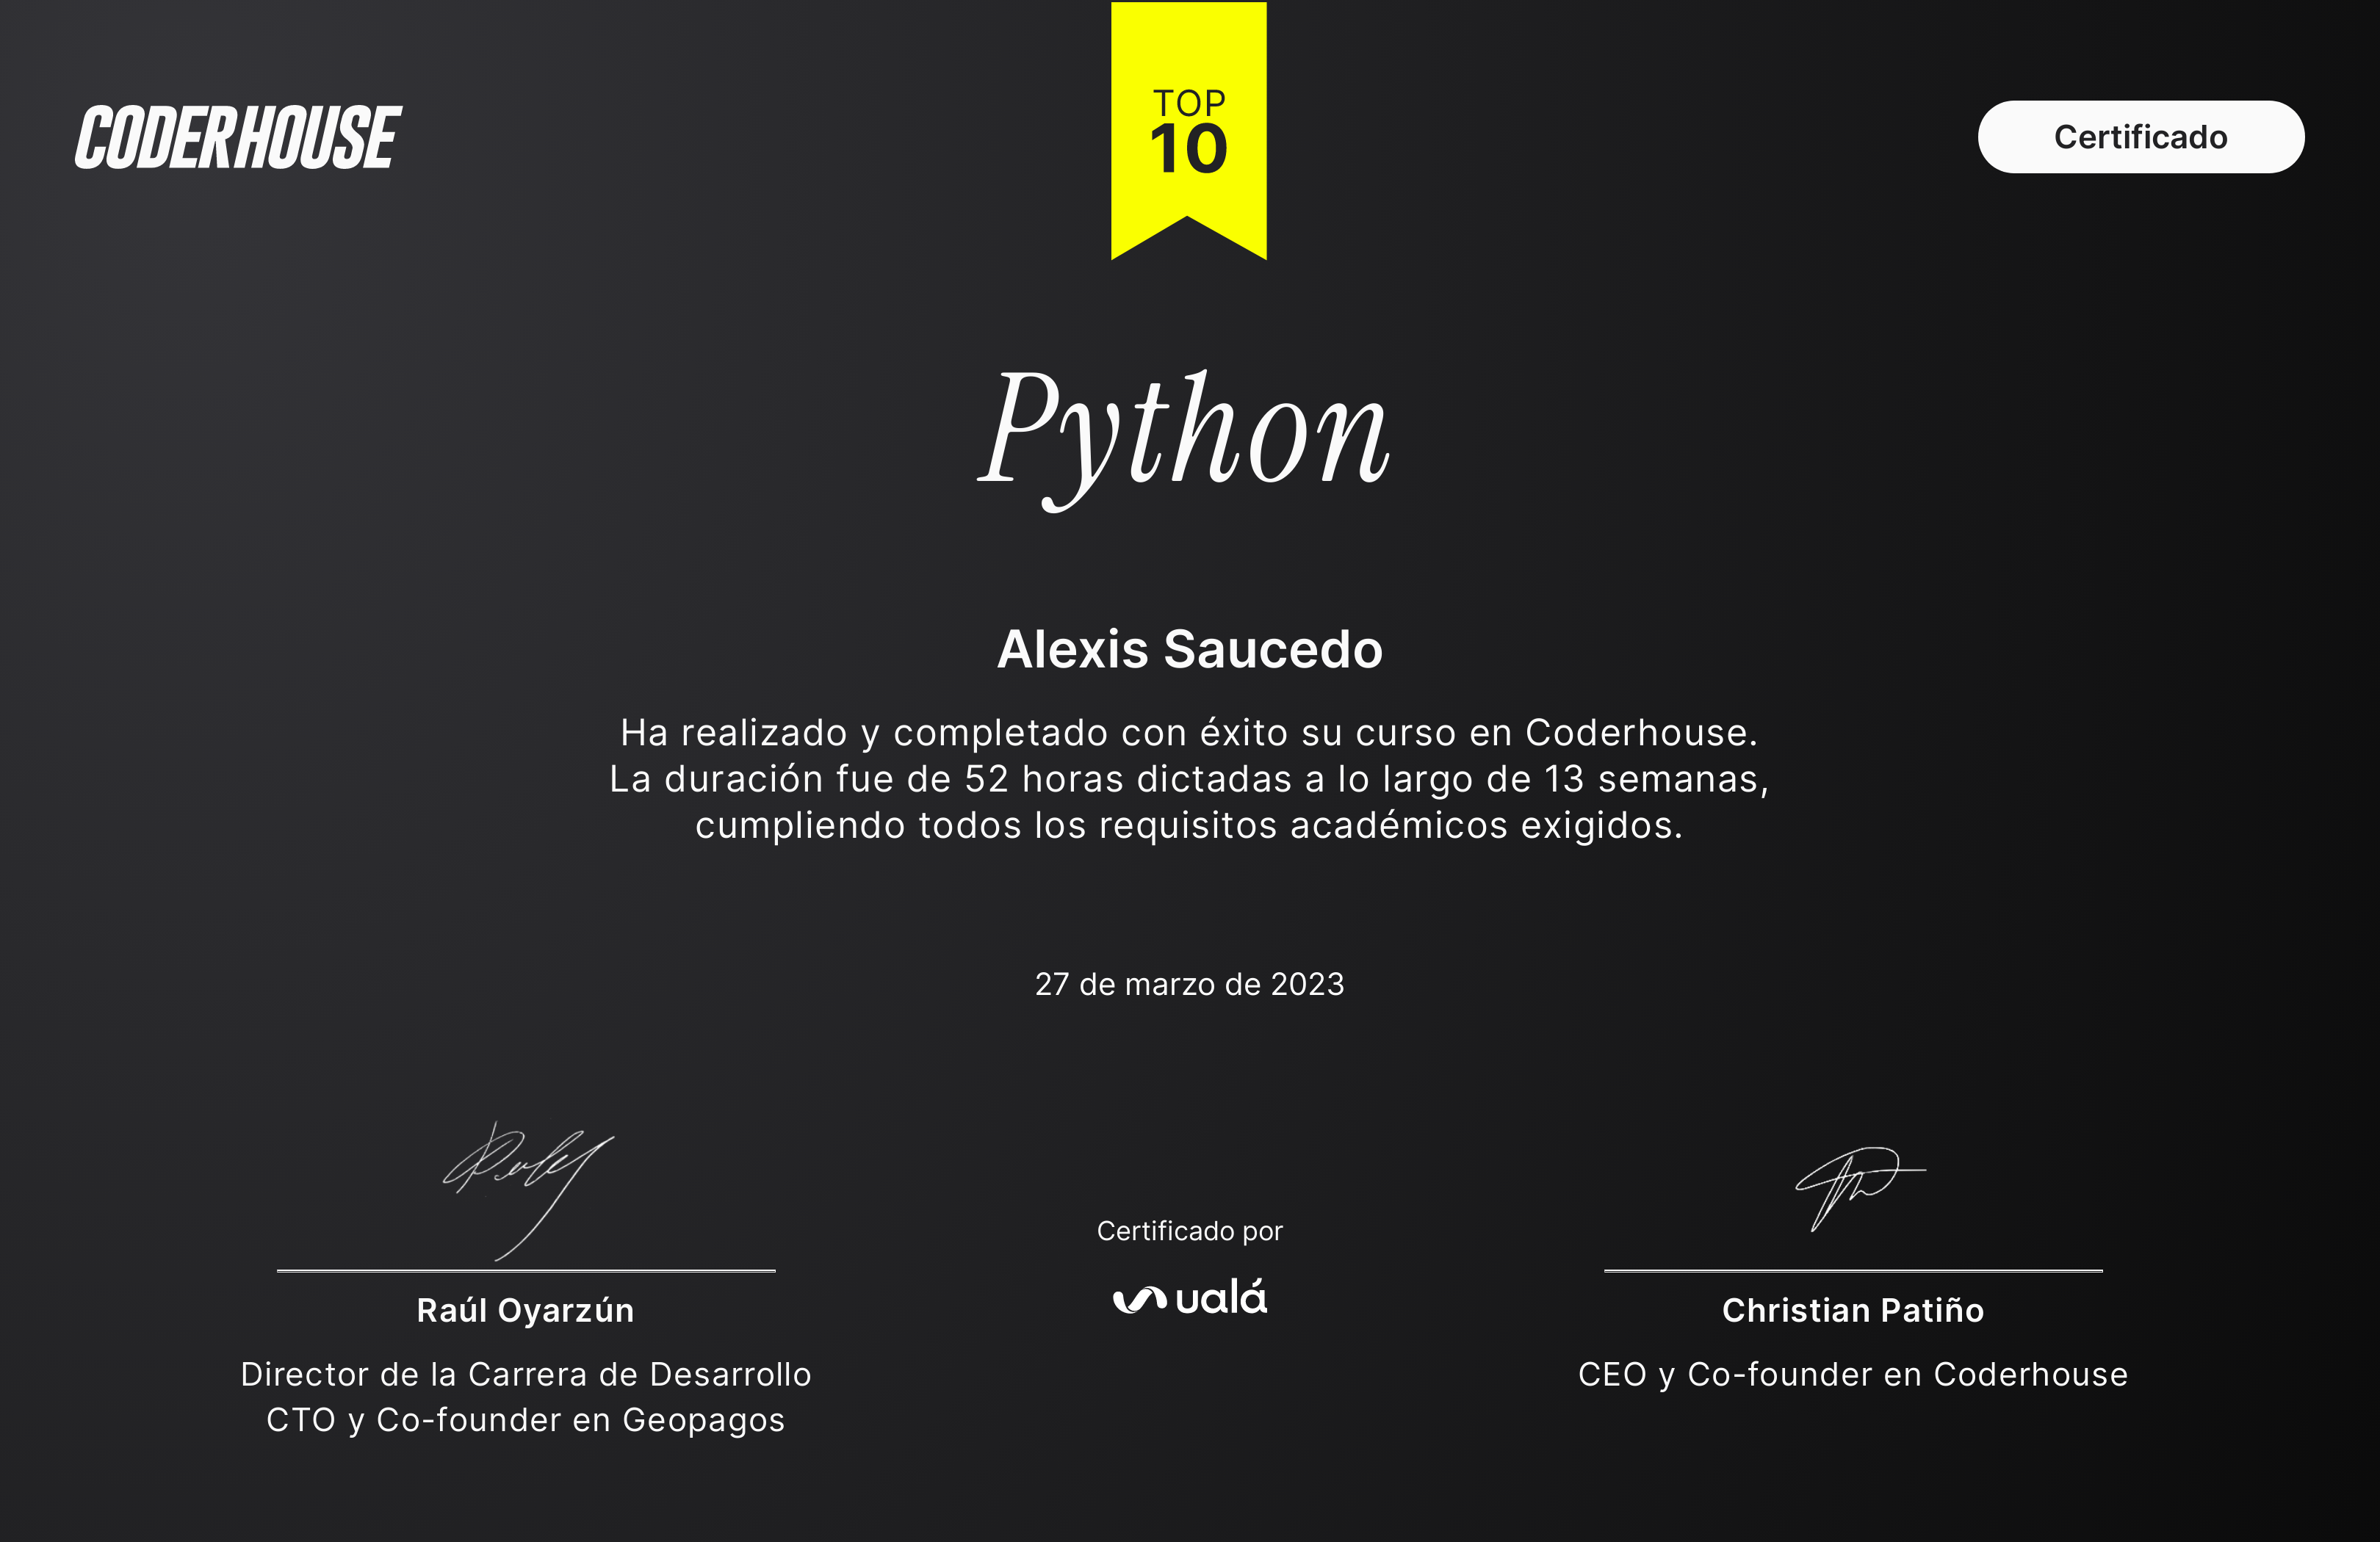Click Christian Patiño's handwritten signature
2380x1542 pixels.
click(1860, 1190)
